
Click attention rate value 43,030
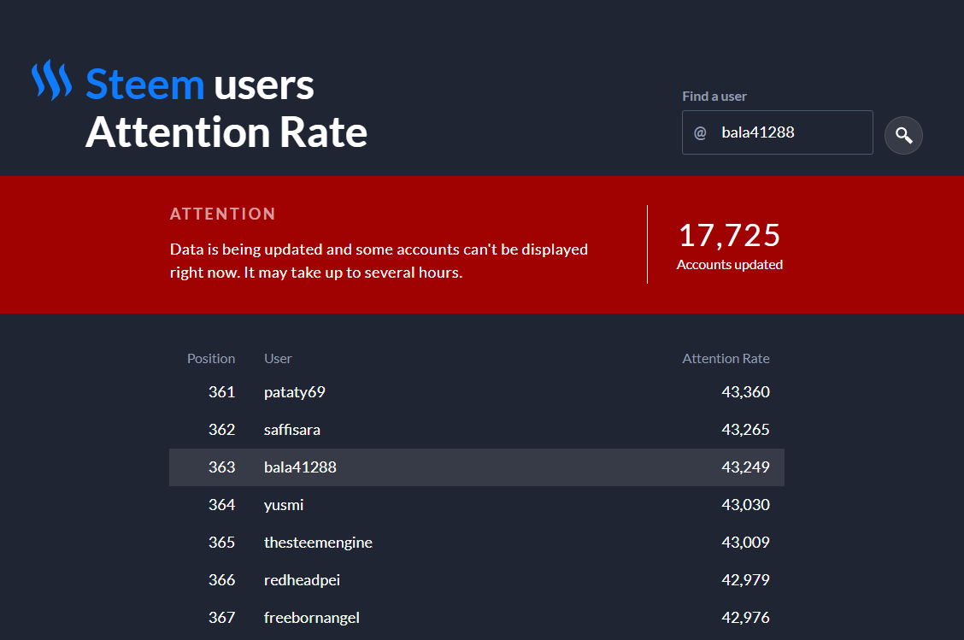tap(745, 505)
